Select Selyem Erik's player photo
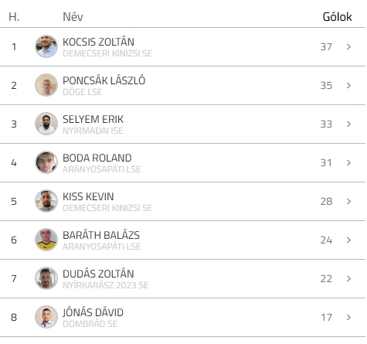 pos(46,124)
